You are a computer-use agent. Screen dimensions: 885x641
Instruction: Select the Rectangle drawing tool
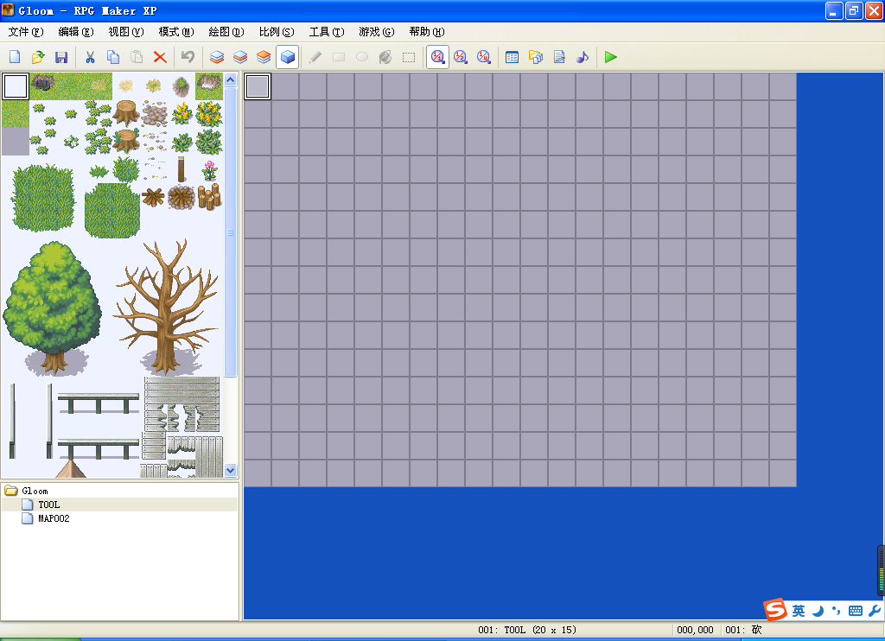339,57
